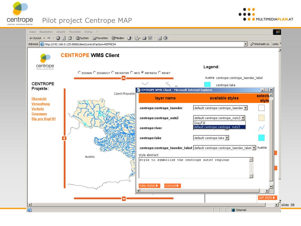Viewport: 301px width, 226px height.
Task: Open the Gewässer project link
Action: pos(39,114)
